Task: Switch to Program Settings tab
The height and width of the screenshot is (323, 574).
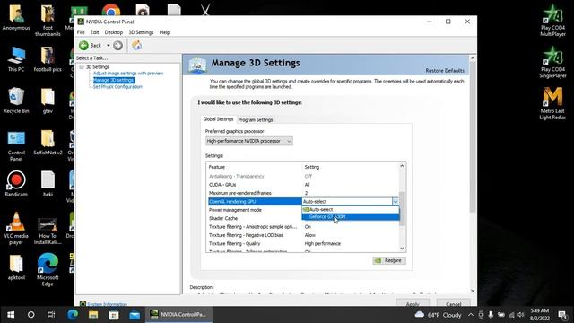Action: click(x=256, y=119)
